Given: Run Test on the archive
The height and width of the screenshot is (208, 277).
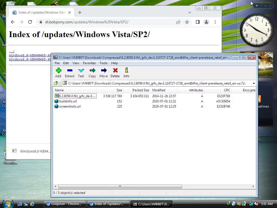Looking at the screenshot, I should click(81, 73).
